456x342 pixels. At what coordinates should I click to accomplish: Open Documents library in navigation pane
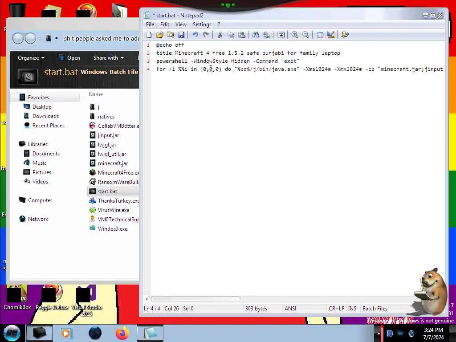[x=46, y=154]
